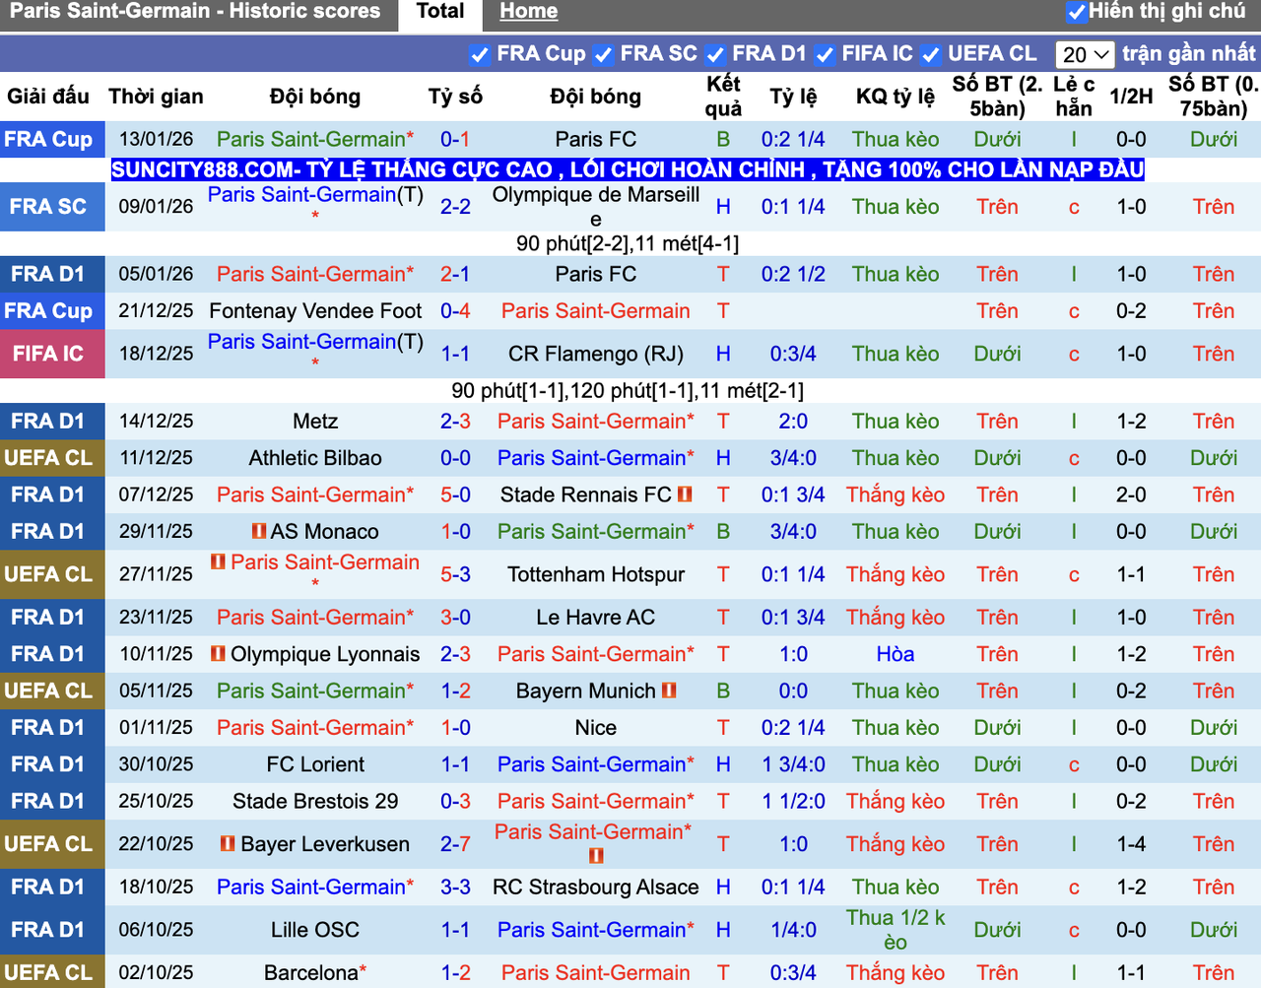Toggle the FIFA IC filter checkbox
The image size is (1261, 988).
tap(826, 54)
